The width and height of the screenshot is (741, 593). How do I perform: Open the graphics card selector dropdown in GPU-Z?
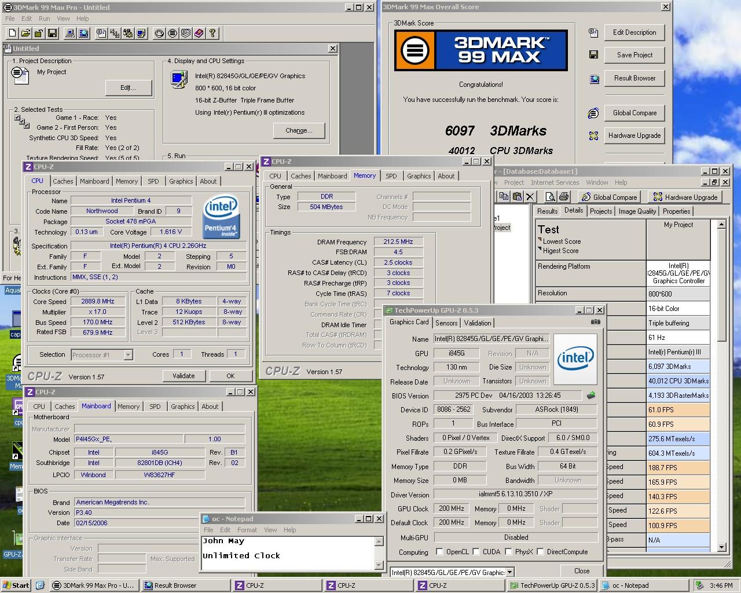pyautogui.click(x=510, y=572)
